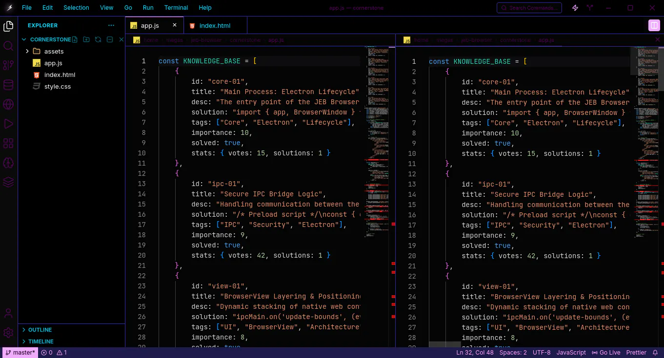Click the New File icon in CORNERSTONE header
664x358 pixels.
point(76,39)
